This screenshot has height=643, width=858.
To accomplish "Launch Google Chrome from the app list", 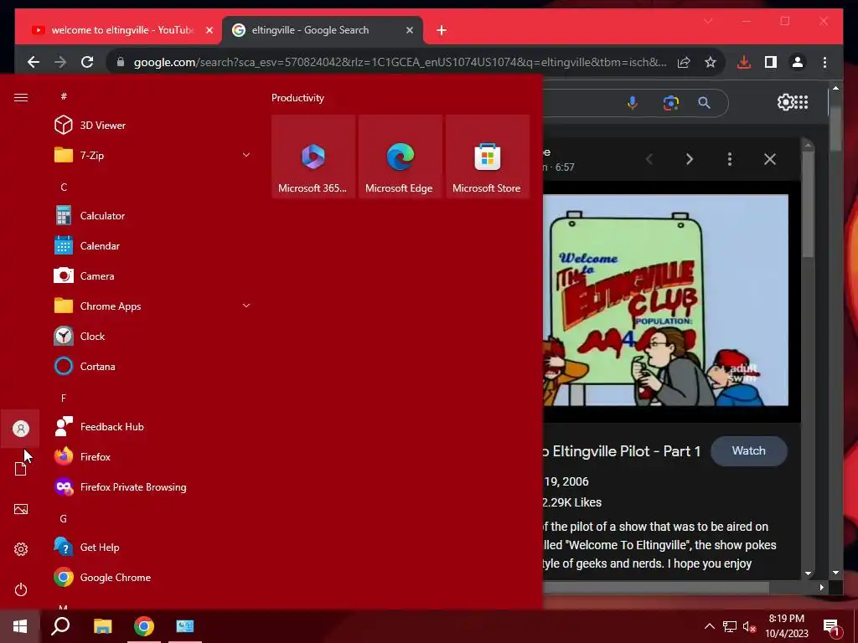I will click(x=153, y=578).
